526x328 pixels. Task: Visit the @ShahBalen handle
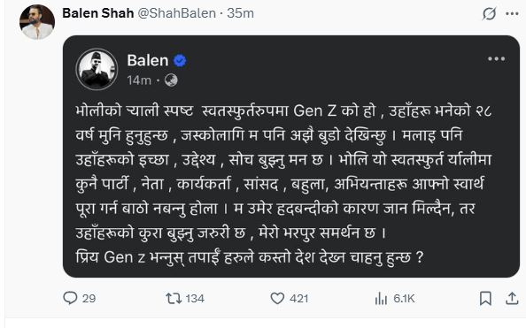pyautogui.click(x=177, y=13)
